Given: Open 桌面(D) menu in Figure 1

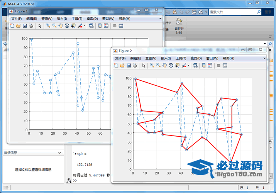Looking at the screenshot, I should click(92, 19).
